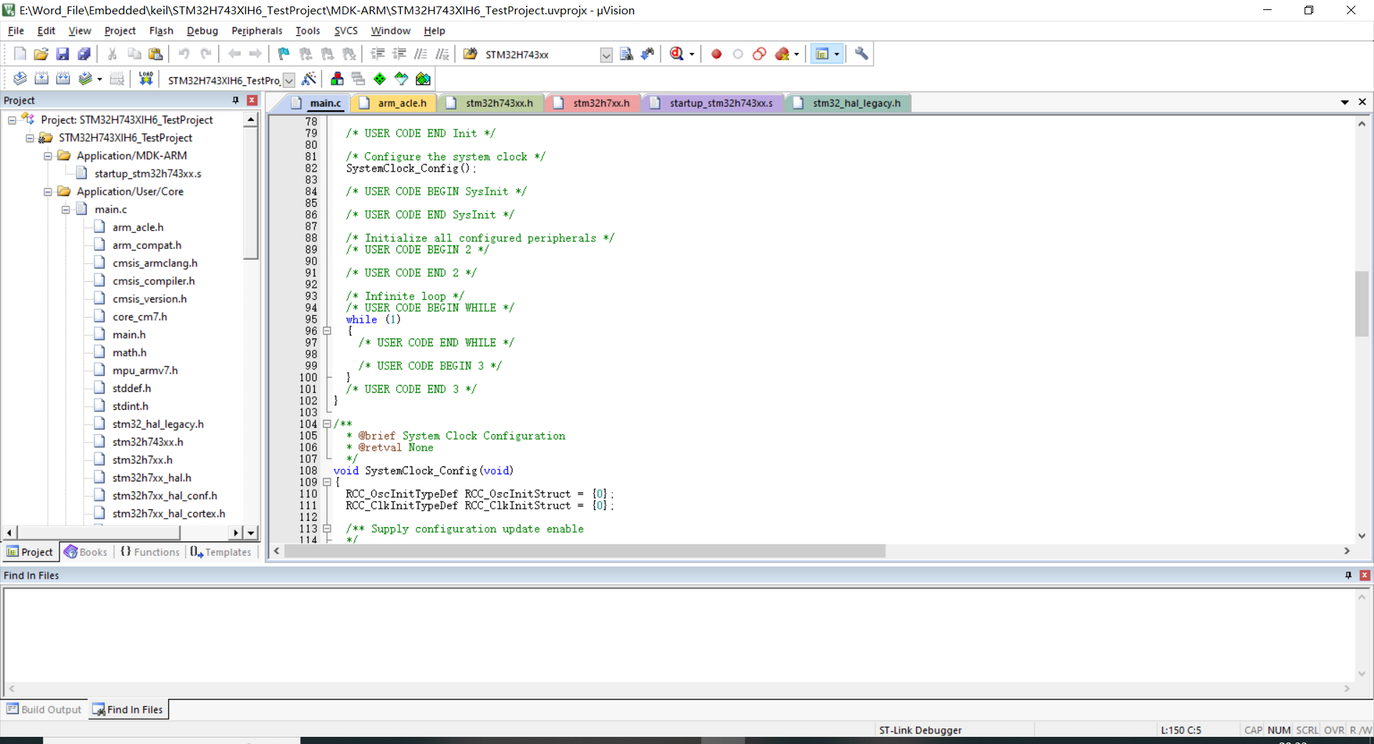Click the Build target icon
This screenshot has width=1374, height=744.
(42, 79)
